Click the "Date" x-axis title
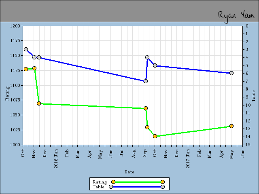259x194 pixels. coord(129,172)
